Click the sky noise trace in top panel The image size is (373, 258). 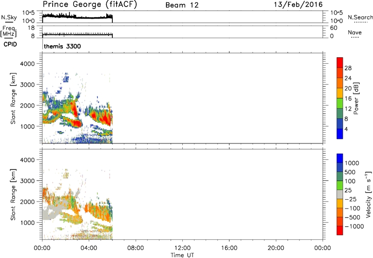(77, 17)
